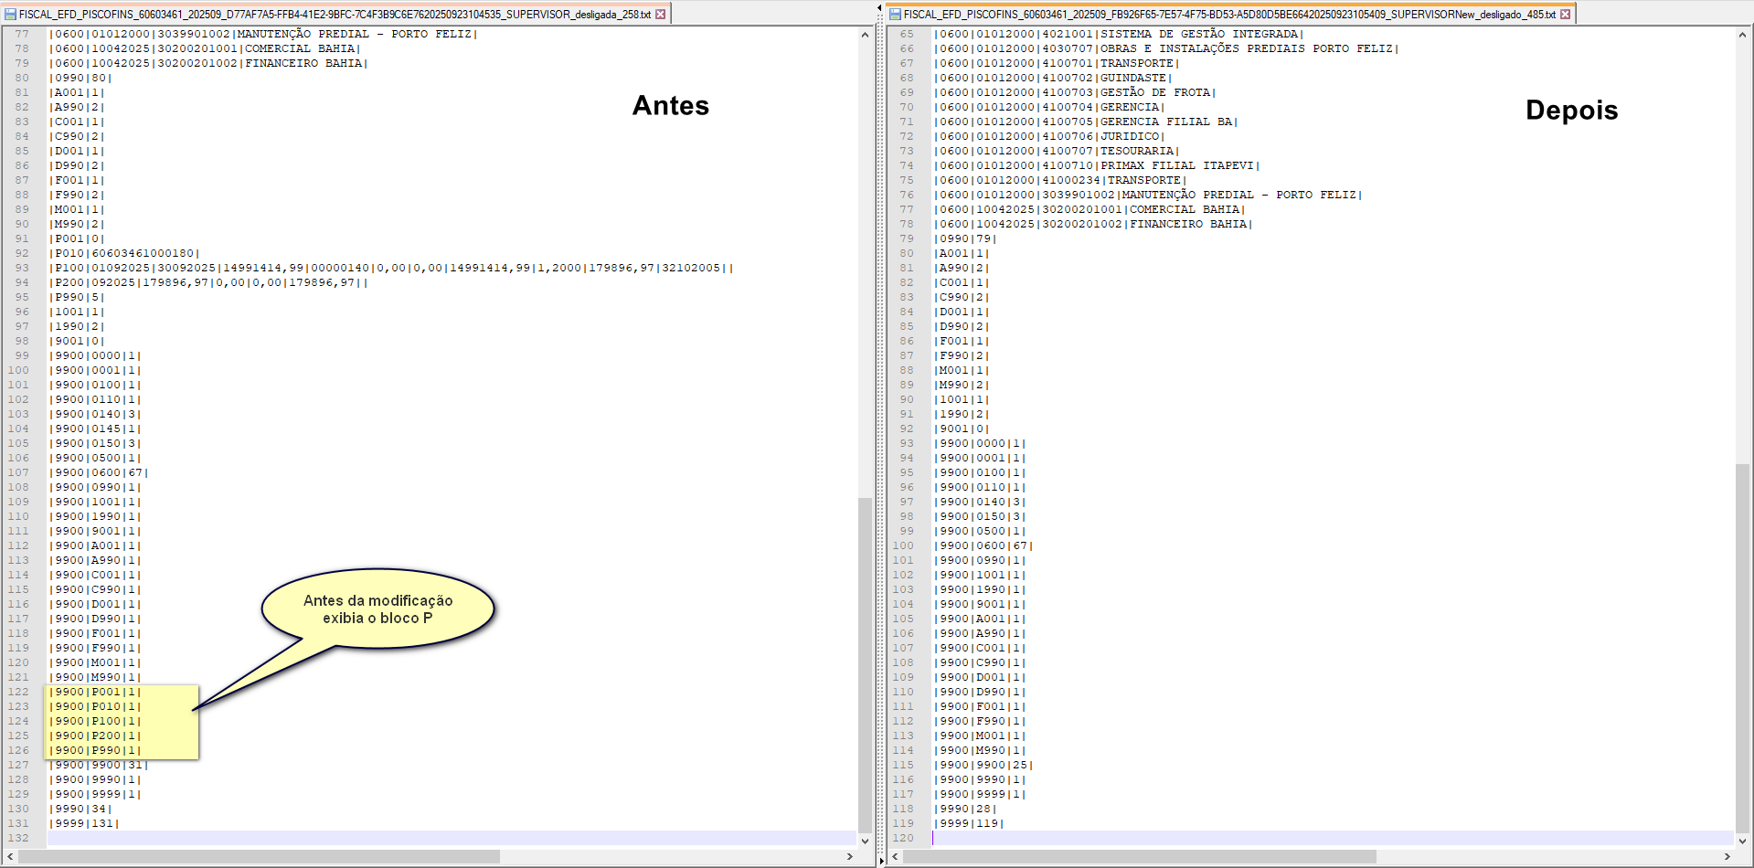Click the left pane horizontal scrollbar thumb
Image resolution: width=1754 pixels, height=868 pixels.
[x=259, y=857]
